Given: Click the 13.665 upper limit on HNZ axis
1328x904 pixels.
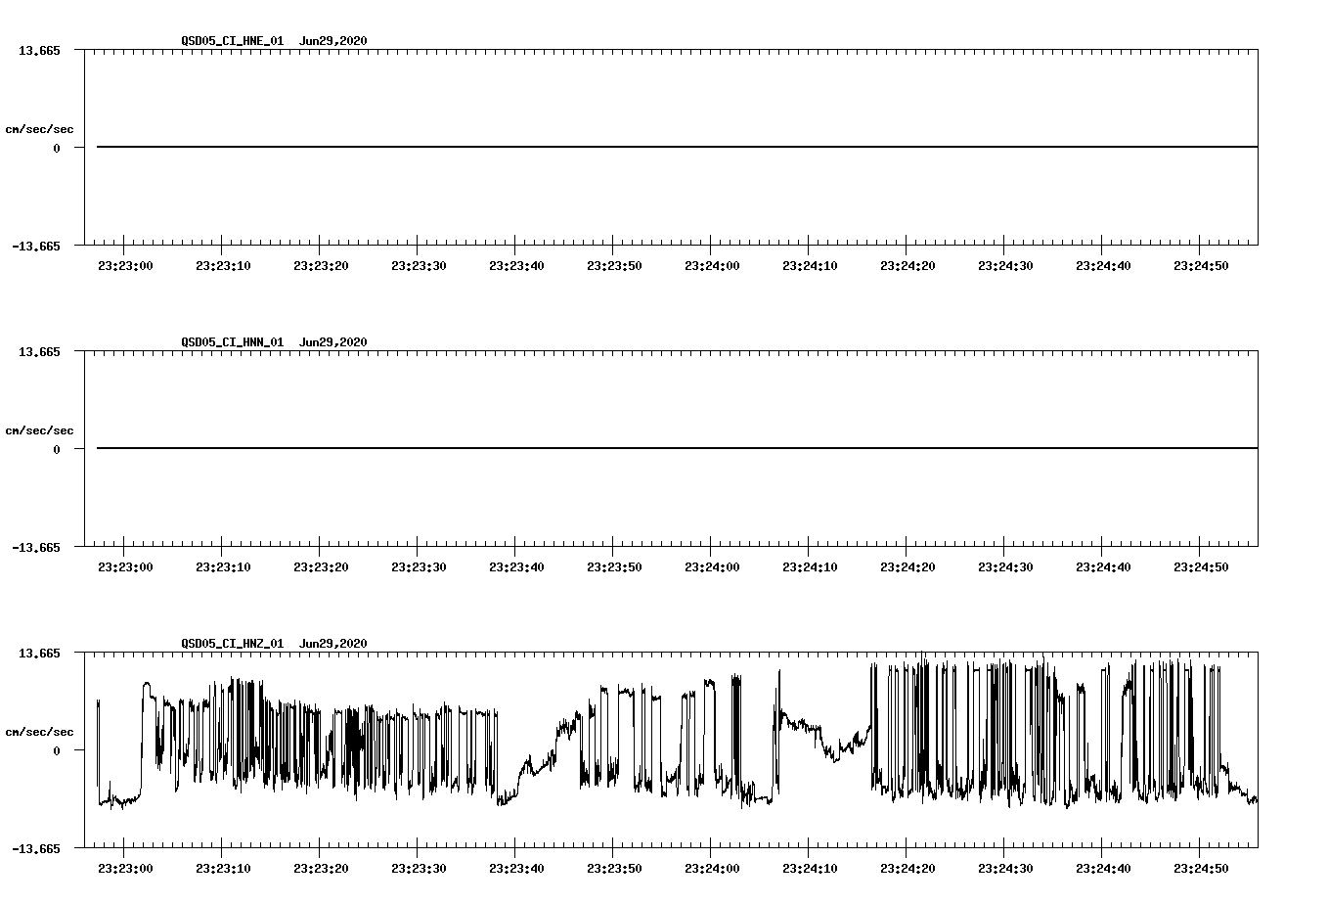Looking at the screenshot, I should tap(39, 653).
